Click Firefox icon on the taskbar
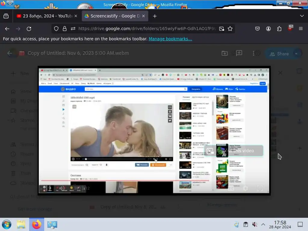The image size is (308, 231). (37, 224)
